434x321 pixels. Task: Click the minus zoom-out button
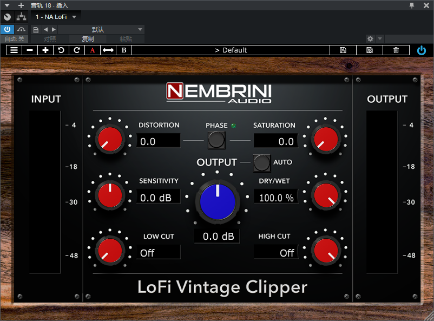[30, 50]
